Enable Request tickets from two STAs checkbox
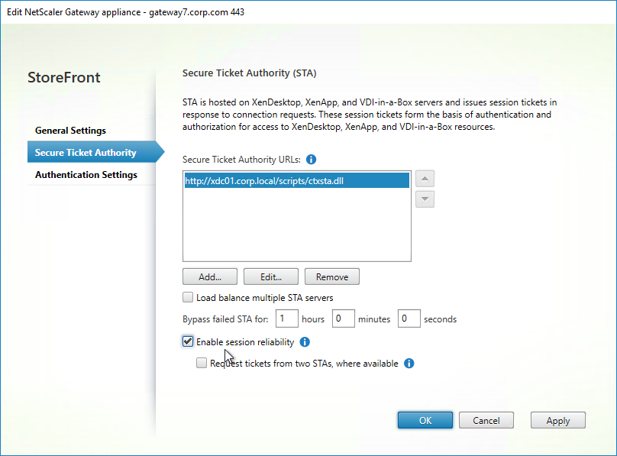617x456 pixels. 202,363
